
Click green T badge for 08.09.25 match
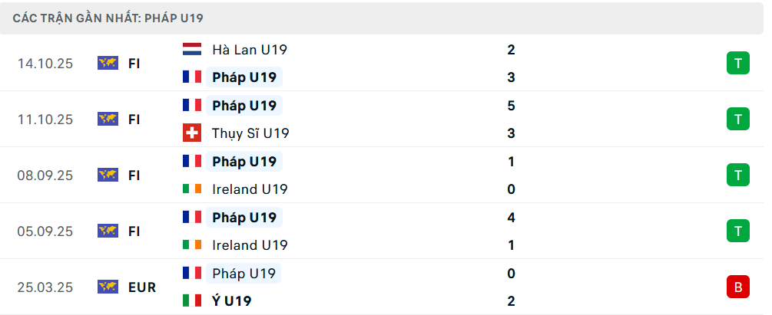(737, 175)
